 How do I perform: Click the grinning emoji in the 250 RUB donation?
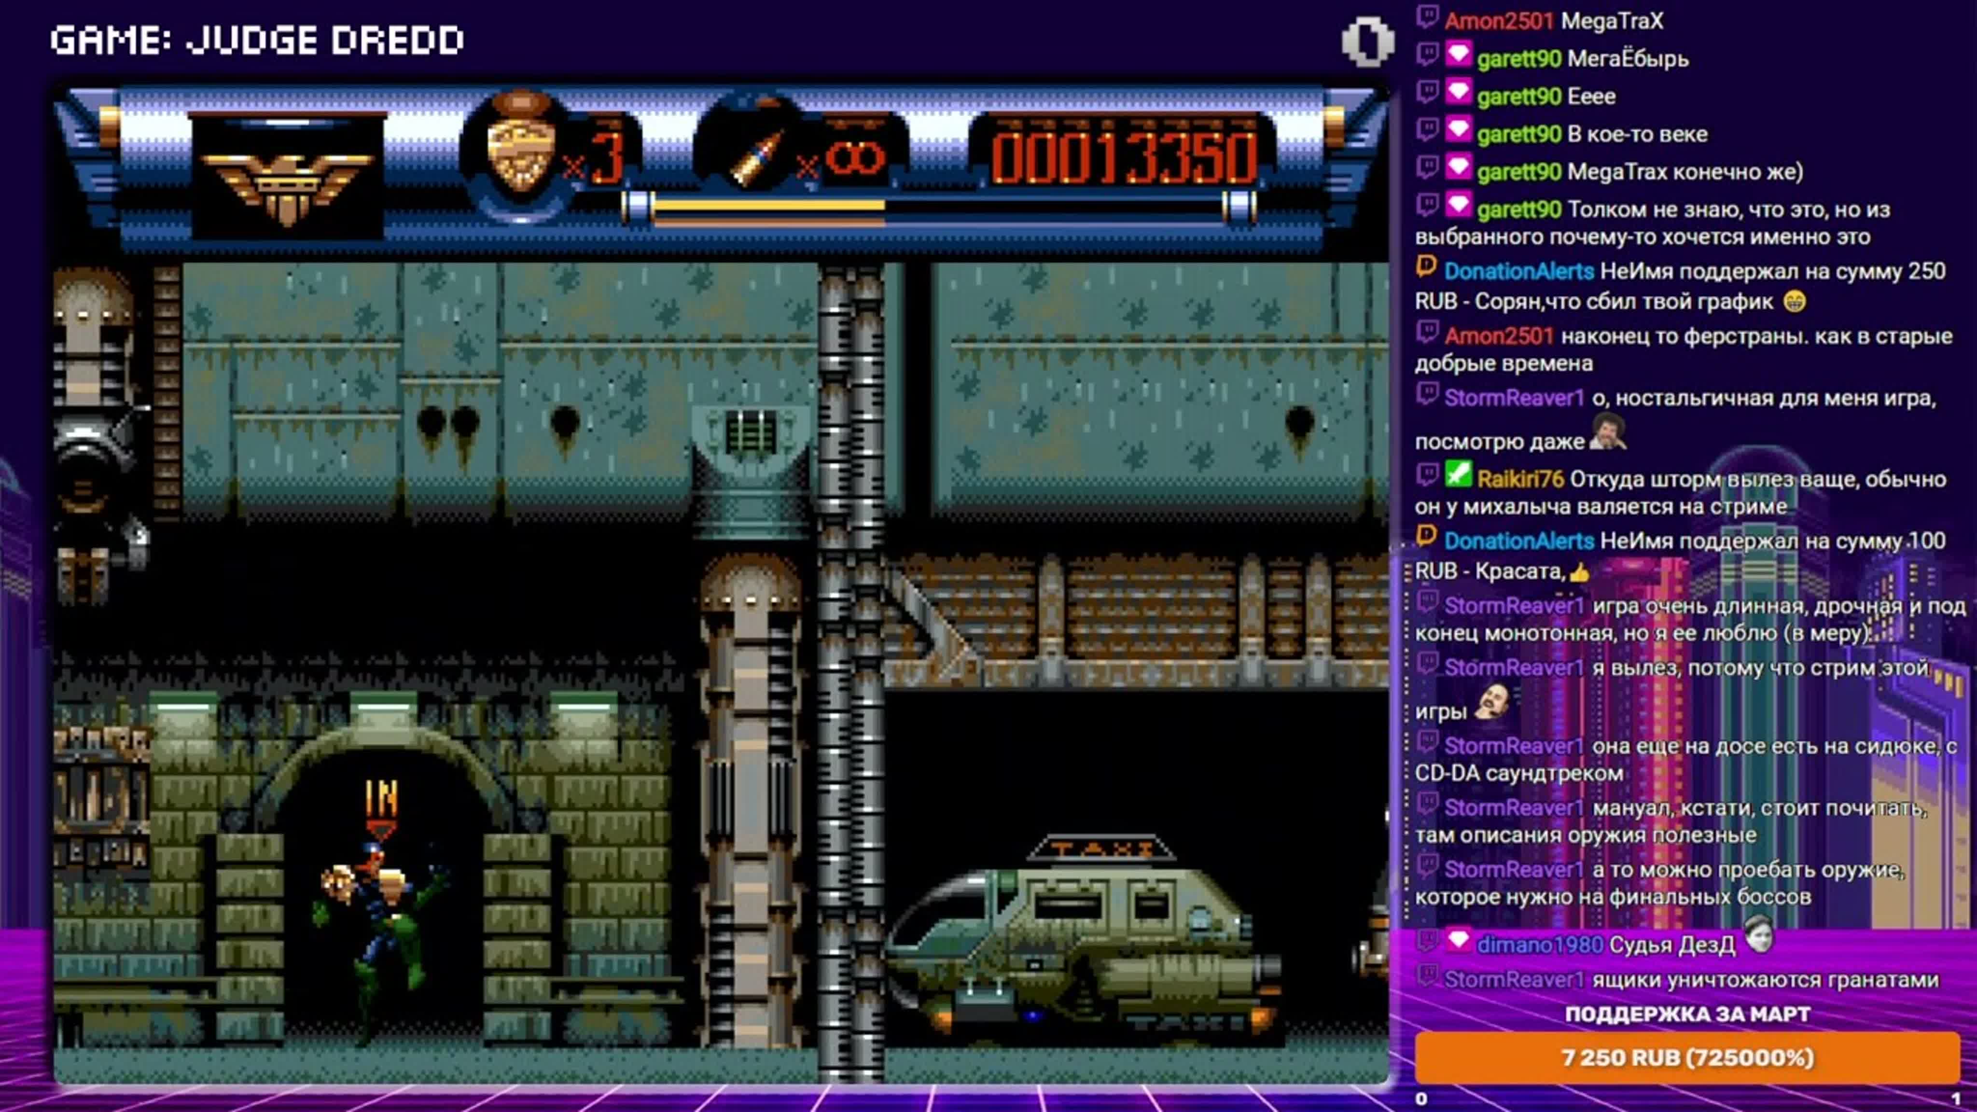point(1795,302)
